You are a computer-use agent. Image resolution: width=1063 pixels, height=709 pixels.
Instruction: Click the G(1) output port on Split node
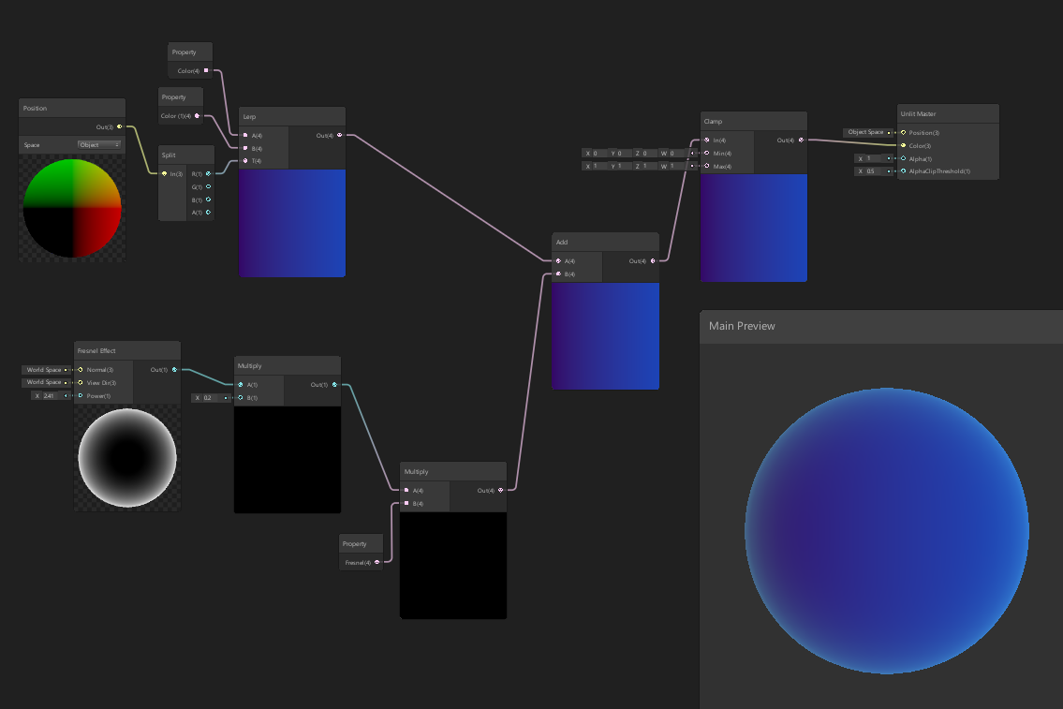pyautogui.click(x=208, y=186)
